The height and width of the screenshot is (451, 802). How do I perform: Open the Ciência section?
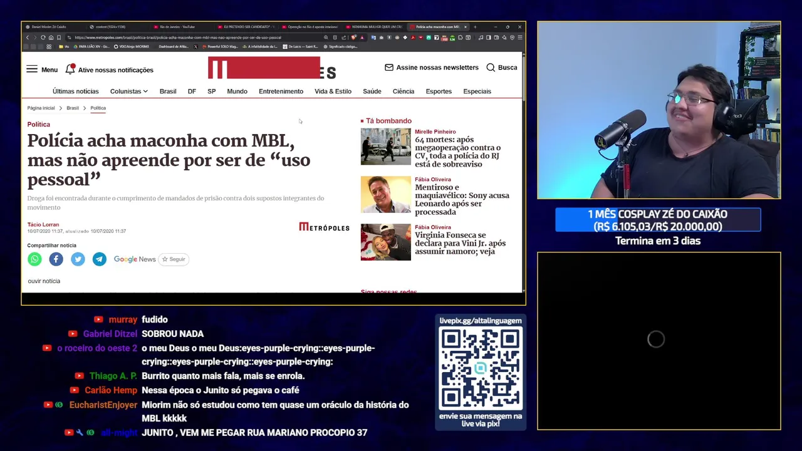click(x=404, y=91)
